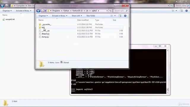This screenshot has height=107, width=190.
Task: Sort by Type column
Action: [97, 20]
